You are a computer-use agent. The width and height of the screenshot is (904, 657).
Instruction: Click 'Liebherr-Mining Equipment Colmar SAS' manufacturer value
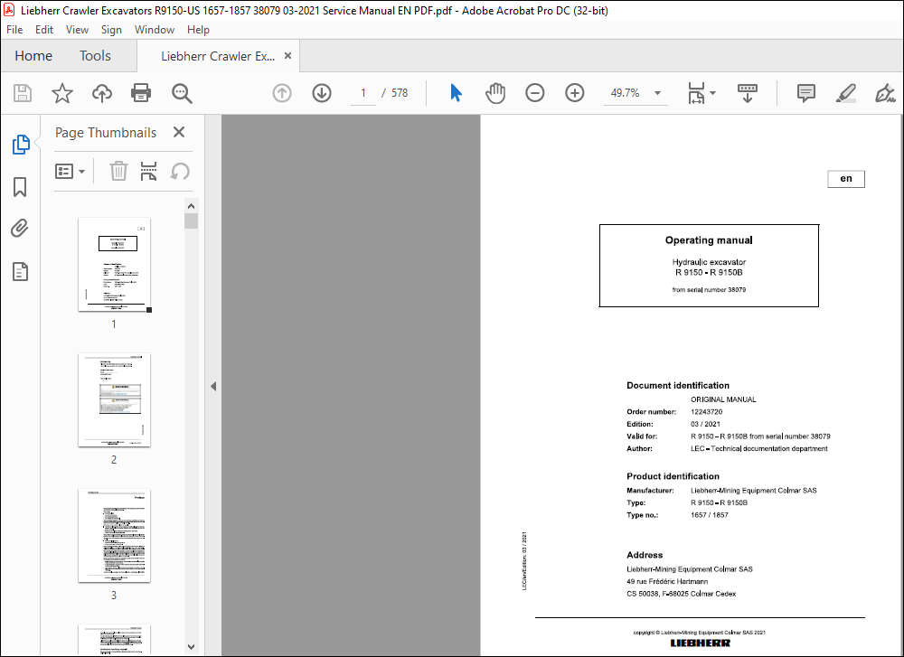[754, 491]
